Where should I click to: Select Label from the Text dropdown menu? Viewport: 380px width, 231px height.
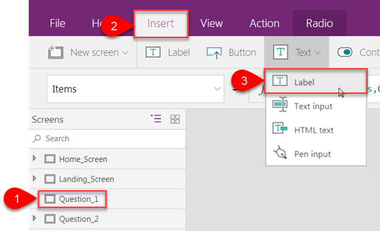[x=316, y=81]
